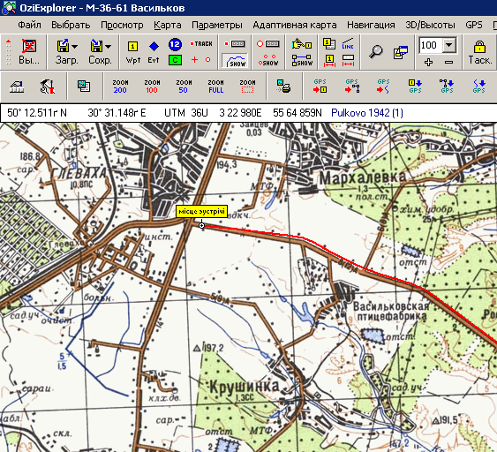
Task: Send route to GPS icon
Action: tap(352, 87)
